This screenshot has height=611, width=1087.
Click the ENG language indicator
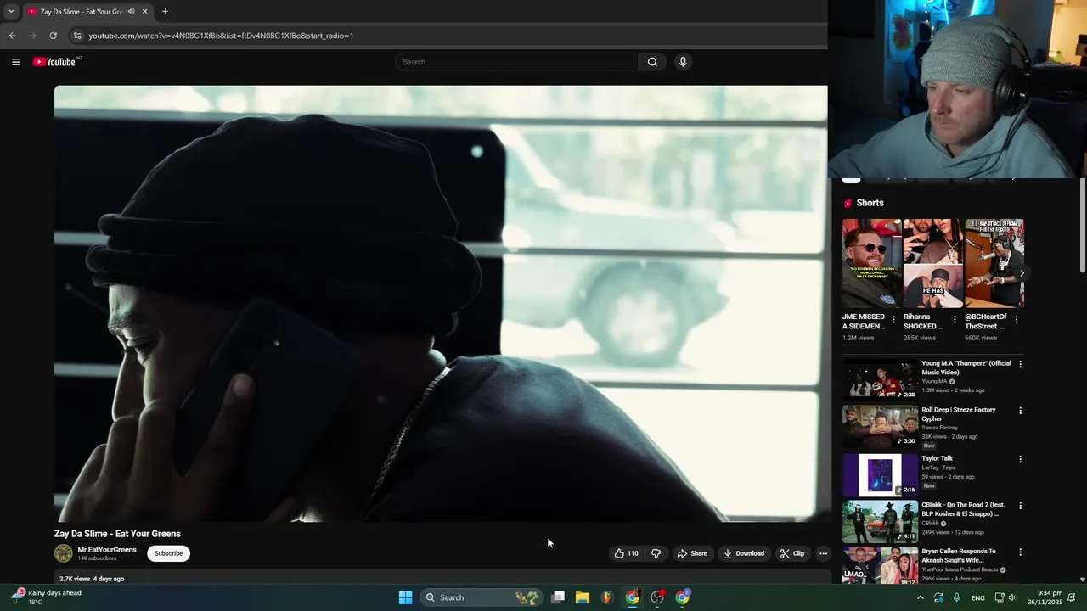tap(978, 597)
